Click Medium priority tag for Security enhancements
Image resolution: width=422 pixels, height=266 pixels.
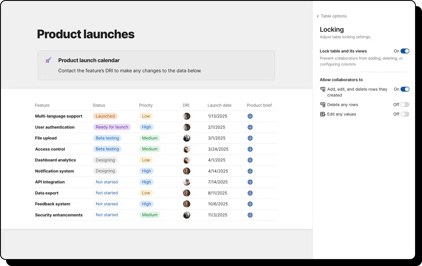click(150, 215)
